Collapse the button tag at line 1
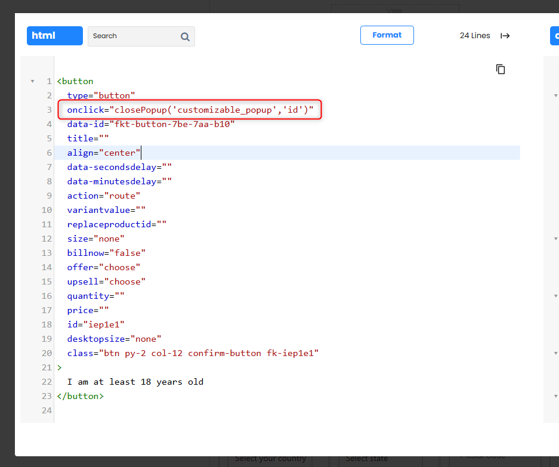The image size is (559, 467). (32, 81)
